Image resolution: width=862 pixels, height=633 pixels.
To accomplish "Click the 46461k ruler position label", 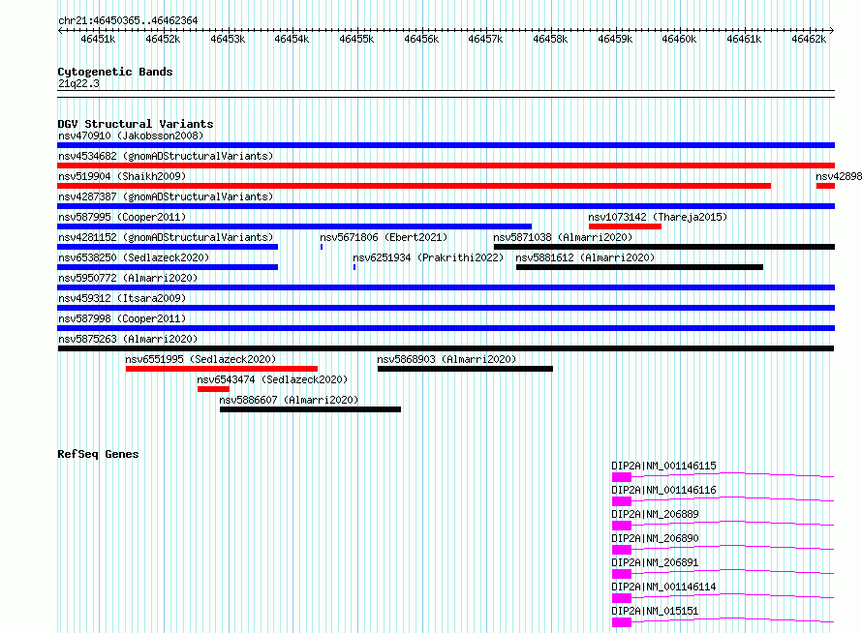I will (744, 39).
